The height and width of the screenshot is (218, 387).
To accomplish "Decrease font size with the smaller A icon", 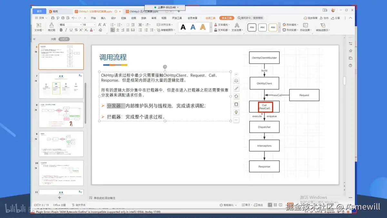I will (104, 25).
